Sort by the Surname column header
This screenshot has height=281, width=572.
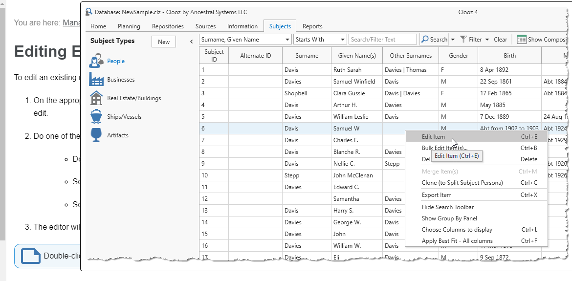click(x=307, y=56)
